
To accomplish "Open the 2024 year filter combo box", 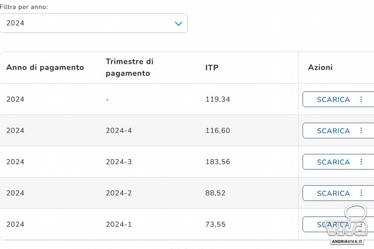I will pos(93,23).
